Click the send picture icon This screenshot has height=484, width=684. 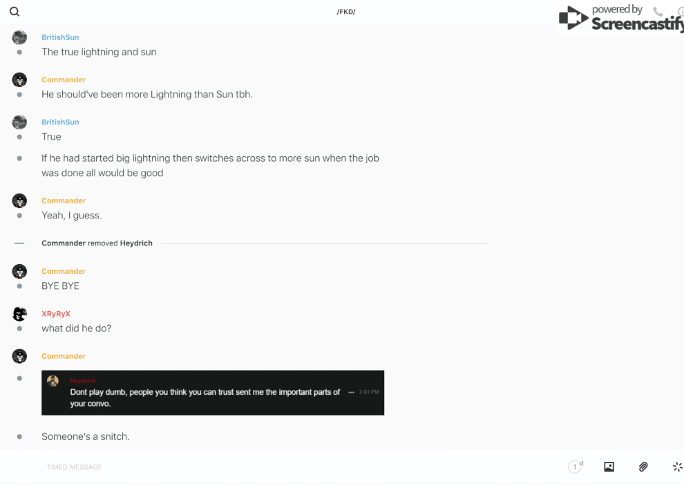(x=609, y=467)
